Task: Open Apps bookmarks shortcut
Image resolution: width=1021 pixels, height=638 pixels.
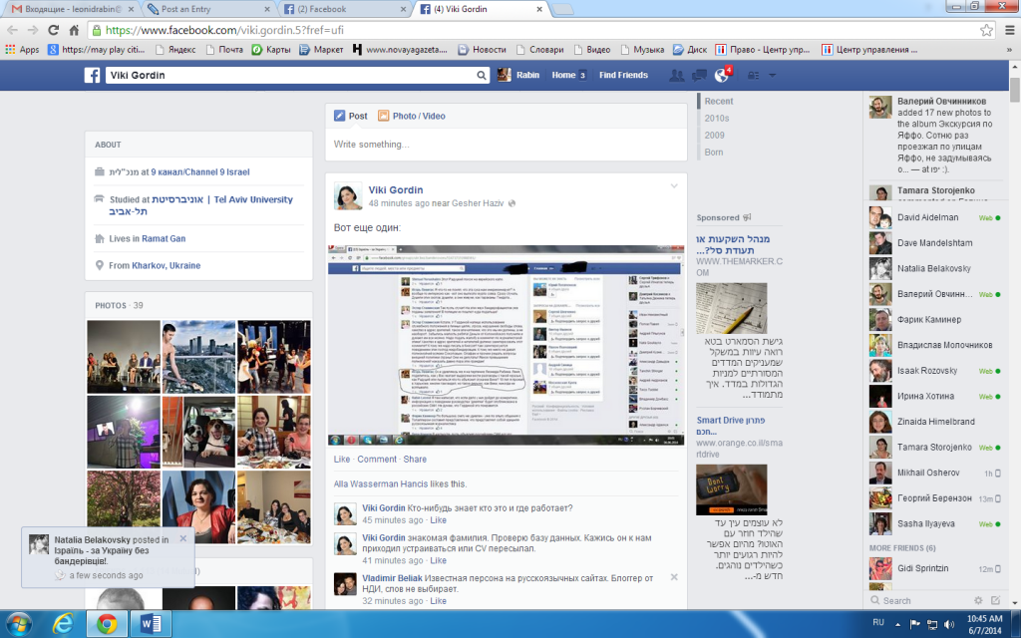Action: (22, 50)
